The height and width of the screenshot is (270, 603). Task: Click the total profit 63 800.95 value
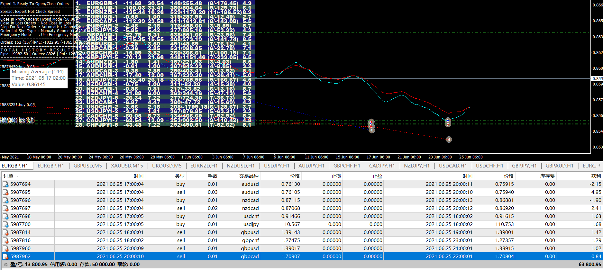click(590, 265)
